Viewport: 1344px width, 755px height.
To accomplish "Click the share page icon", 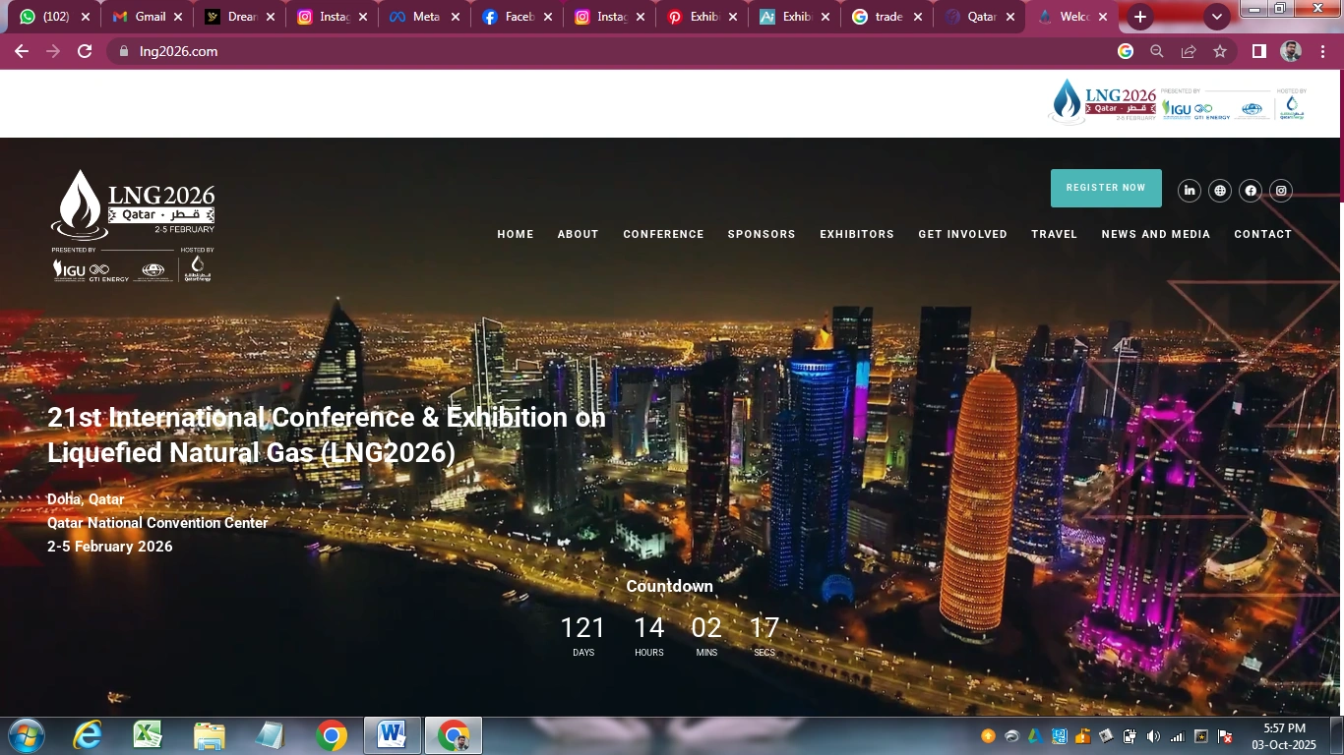I will 1189,51.
